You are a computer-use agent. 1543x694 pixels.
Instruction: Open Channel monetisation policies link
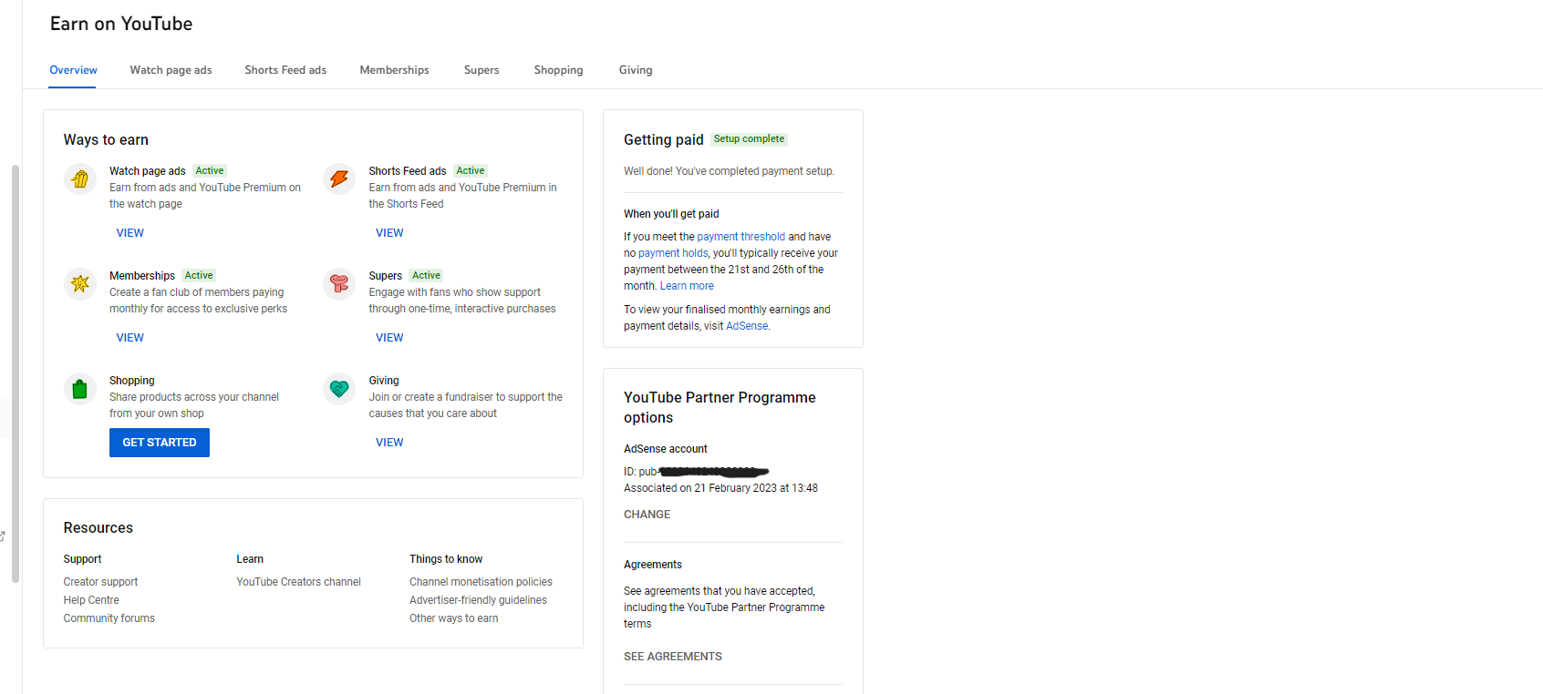click(481, 582)
